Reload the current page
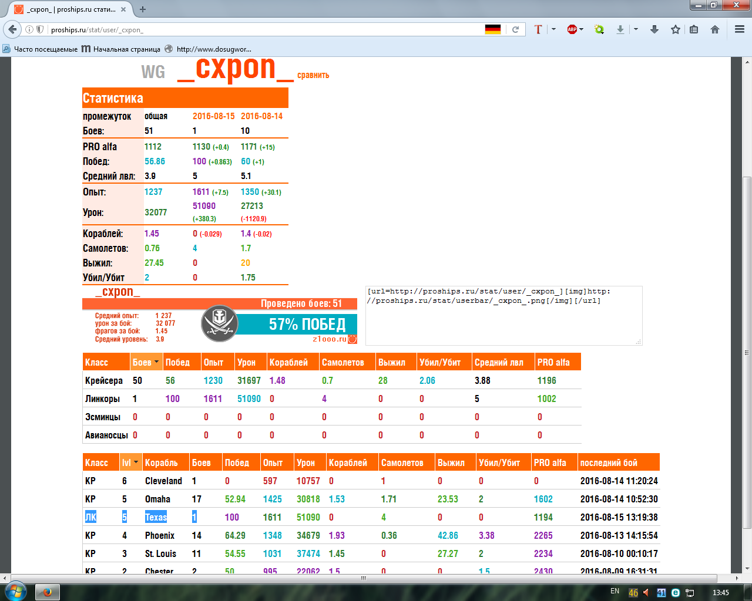The height and width of the screenshot is (601, 752). tap(516, 29)
